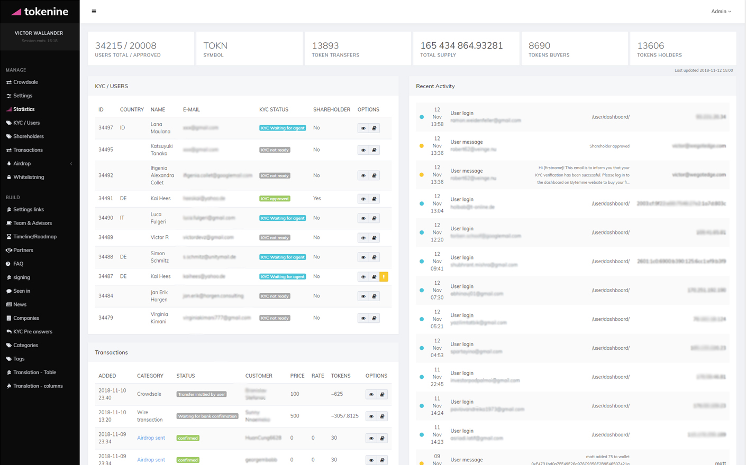View Katsuyuki Tanaka with eye icon

tap(363, 150)
